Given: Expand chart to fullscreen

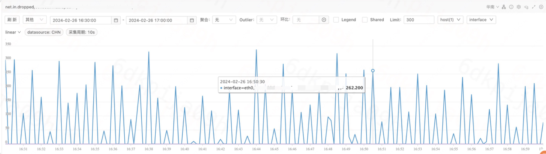Looking at the screenshot, I should point(533,7).
